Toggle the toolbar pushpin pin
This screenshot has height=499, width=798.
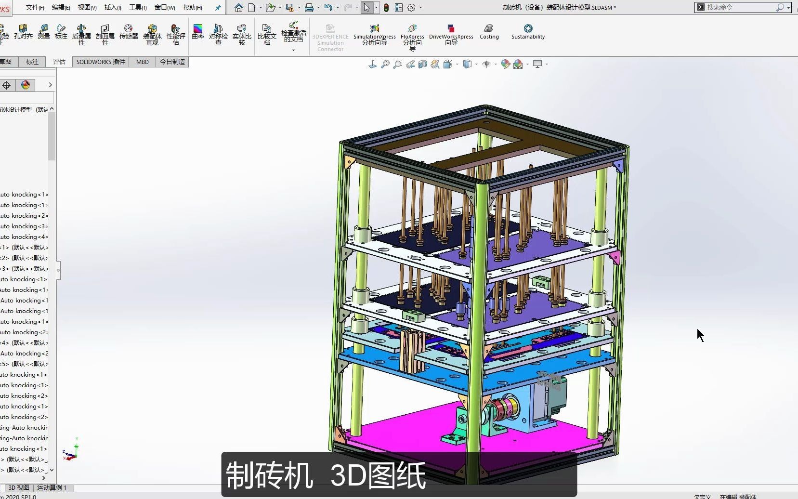[x=218, y=7]
